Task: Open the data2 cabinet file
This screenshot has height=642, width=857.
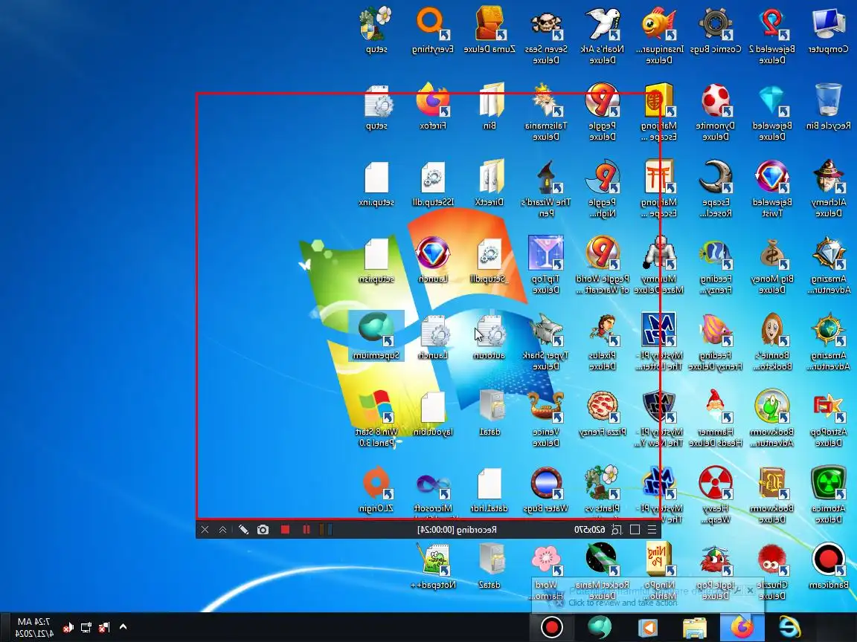Action: click(x=490, y=566)
